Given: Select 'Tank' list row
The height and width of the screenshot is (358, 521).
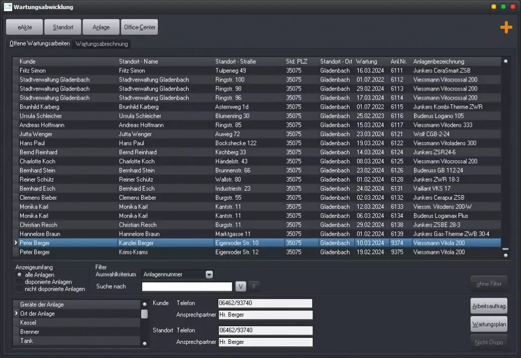Looking at the screenshot, I should pos(76,341).
